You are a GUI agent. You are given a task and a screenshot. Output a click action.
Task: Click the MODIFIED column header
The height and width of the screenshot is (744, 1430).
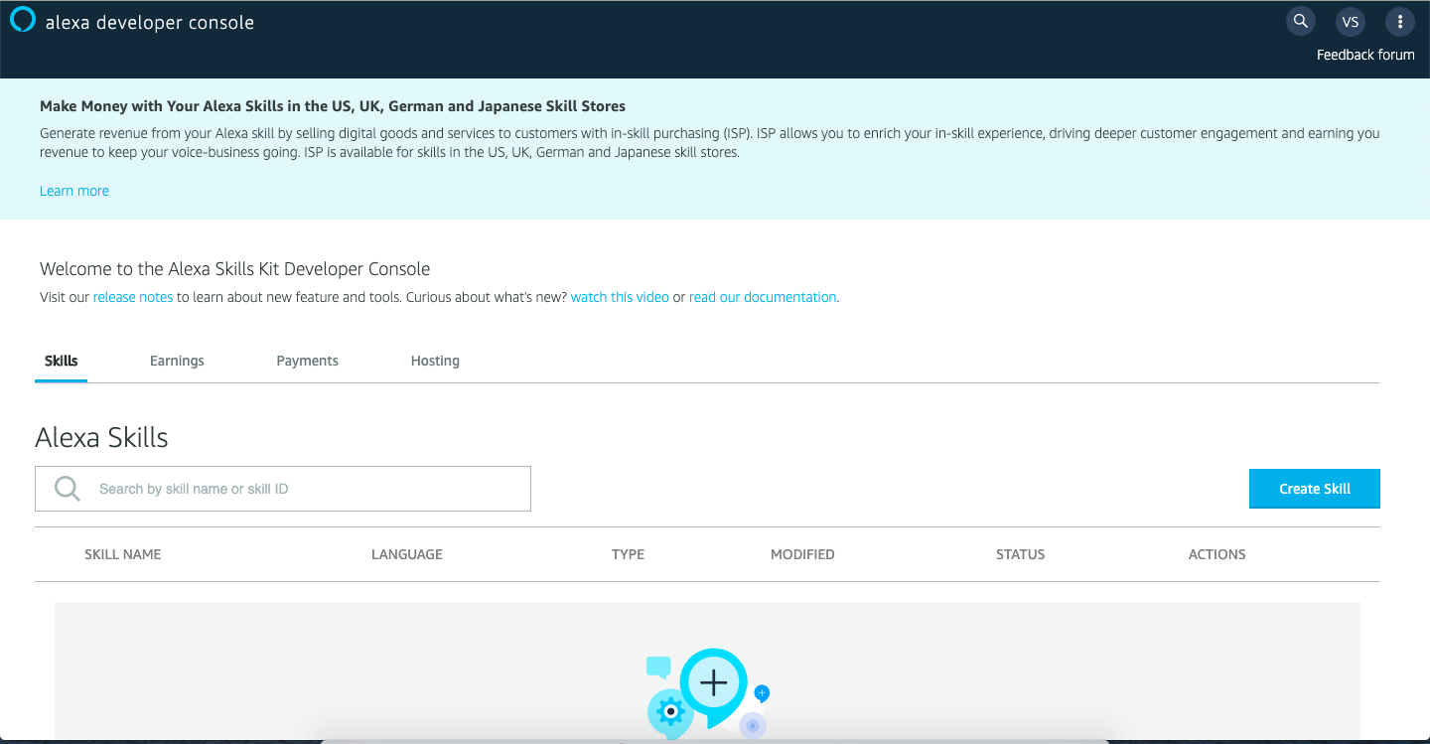[x=802, y=554]
